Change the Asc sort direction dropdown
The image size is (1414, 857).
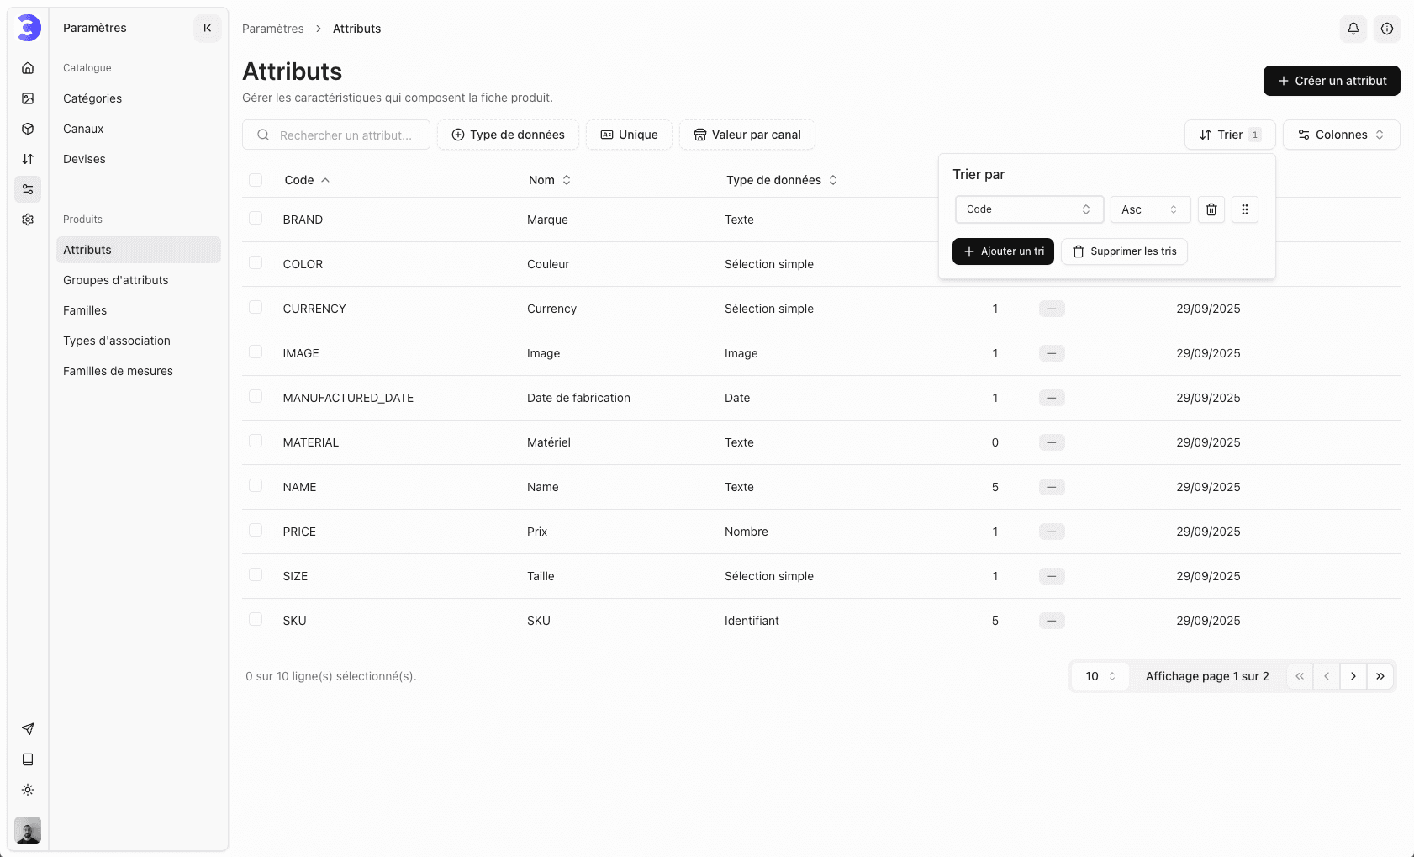pyautogui.click(x=1149, y=209)
